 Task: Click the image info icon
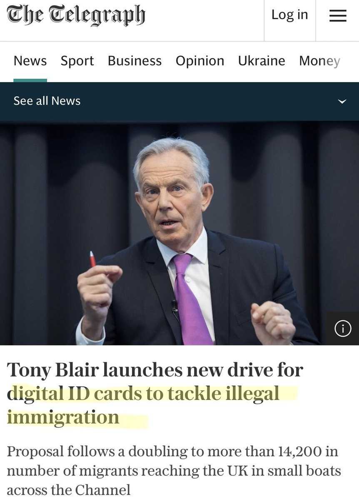tap(343, 329)
